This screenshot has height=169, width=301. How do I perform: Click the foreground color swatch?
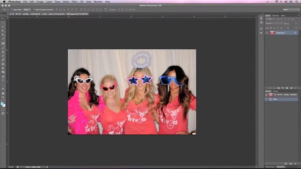coord(2,104)
